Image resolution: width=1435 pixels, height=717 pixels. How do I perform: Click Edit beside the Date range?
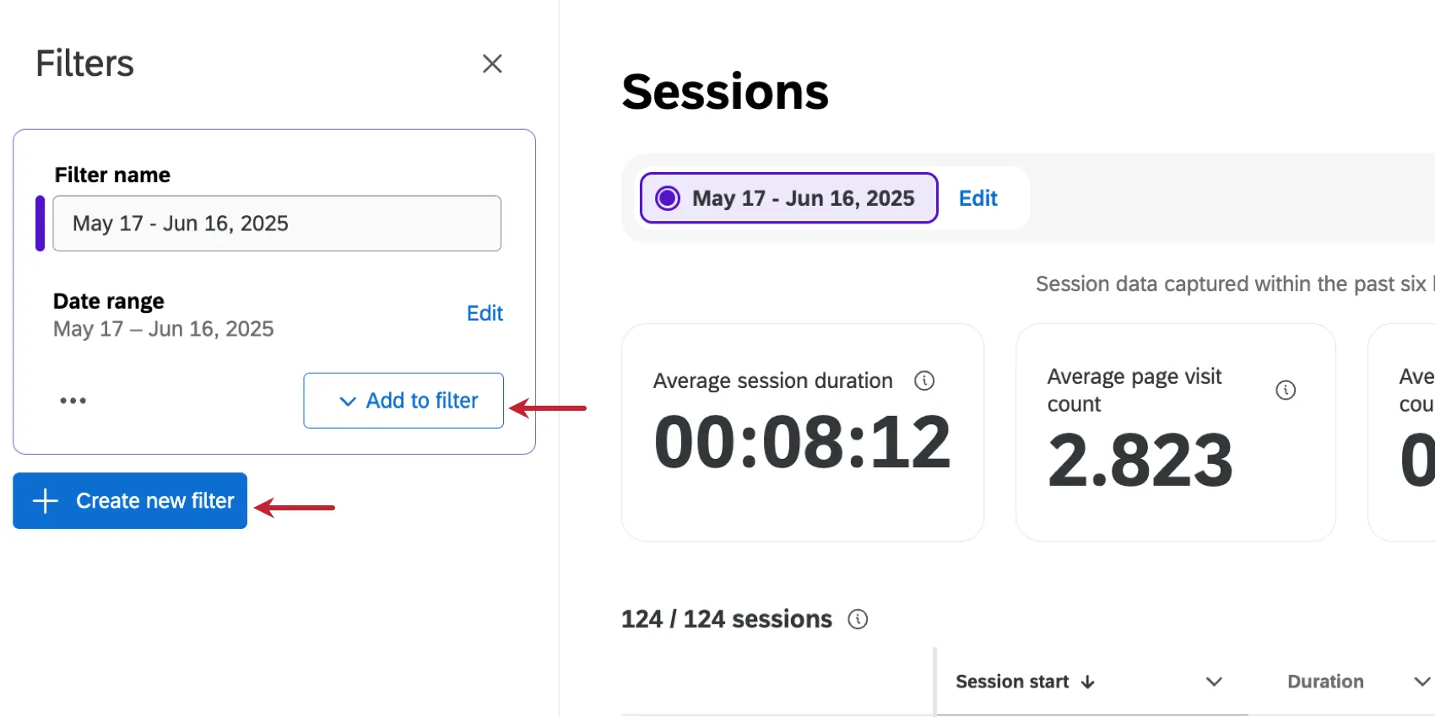(x=485, y=313)
